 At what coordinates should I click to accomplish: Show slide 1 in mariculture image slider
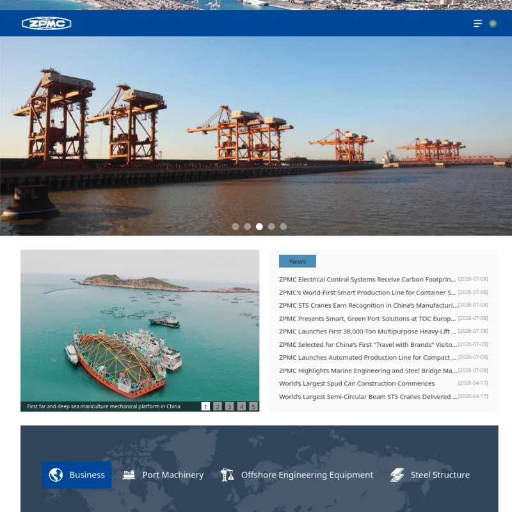coord(205,406)
